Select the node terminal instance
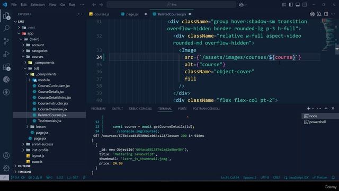Screen dimensions: 339x191 coord(320,116)
